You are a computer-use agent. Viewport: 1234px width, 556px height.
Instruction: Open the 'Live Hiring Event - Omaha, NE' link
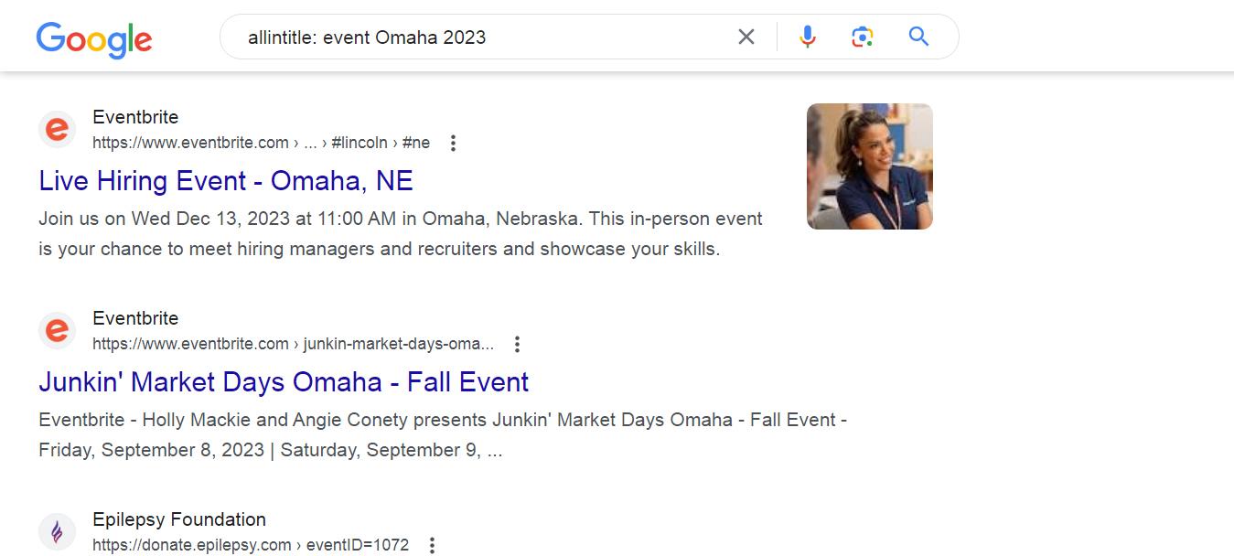coord(226,180)
